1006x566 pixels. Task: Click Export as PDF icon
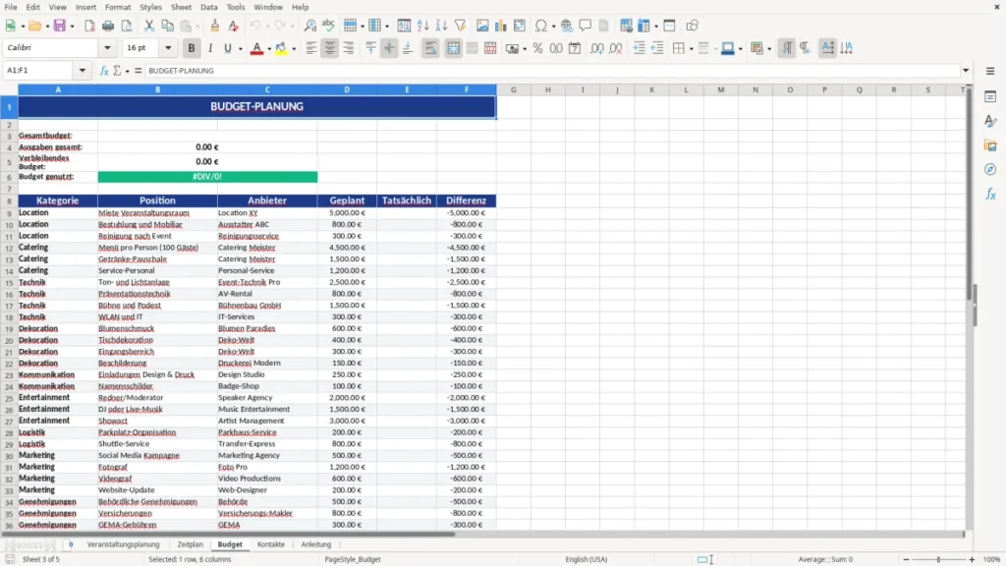point(89,26)
